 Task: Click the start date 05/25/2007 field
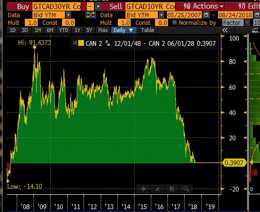184,15
